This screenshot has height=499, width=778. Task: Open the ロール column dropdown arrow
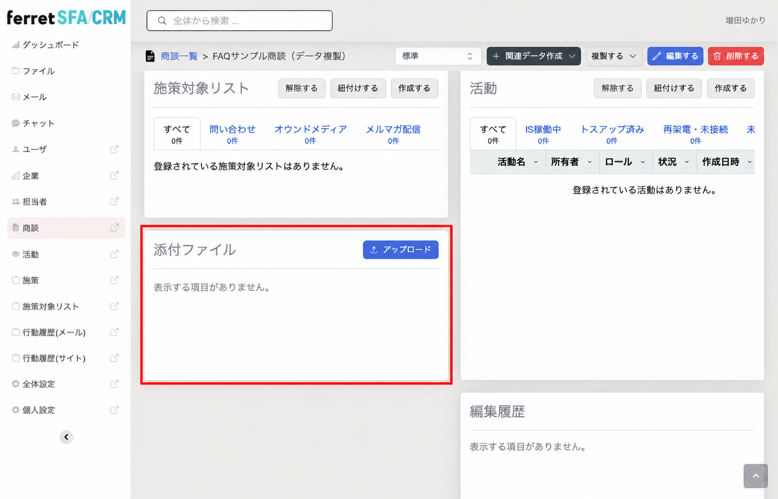tap(642, 162)
